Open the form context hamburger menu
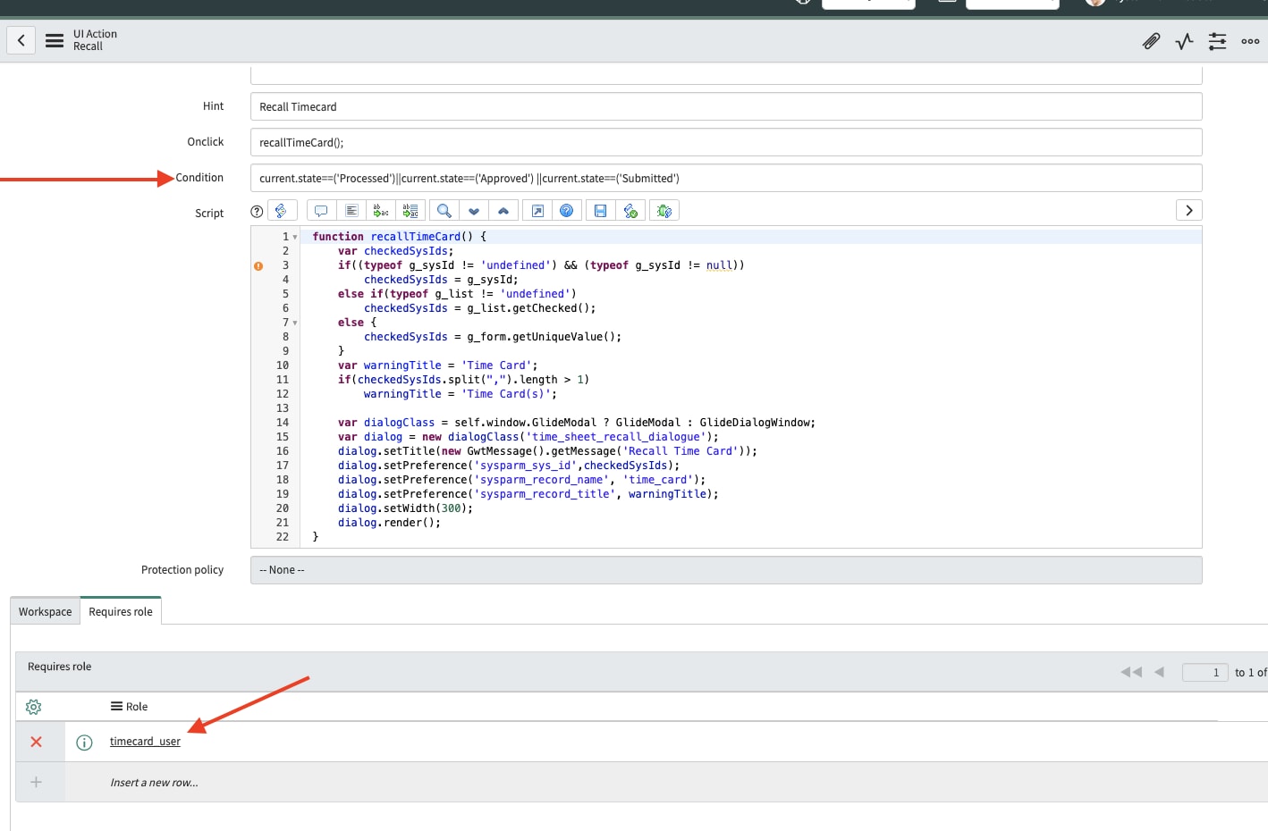This screenshot has height=831, width=1268. 55,40
